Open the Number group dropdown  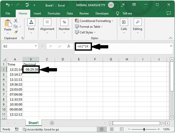tap(64, 26)
